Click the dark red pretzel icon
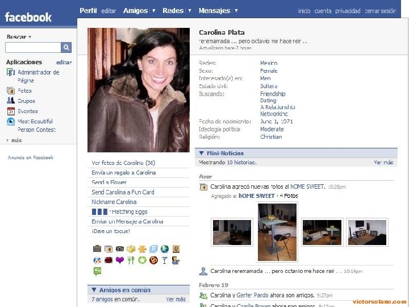Image resolution: width=409 pixels, height=307 pixels. (153, 260)
